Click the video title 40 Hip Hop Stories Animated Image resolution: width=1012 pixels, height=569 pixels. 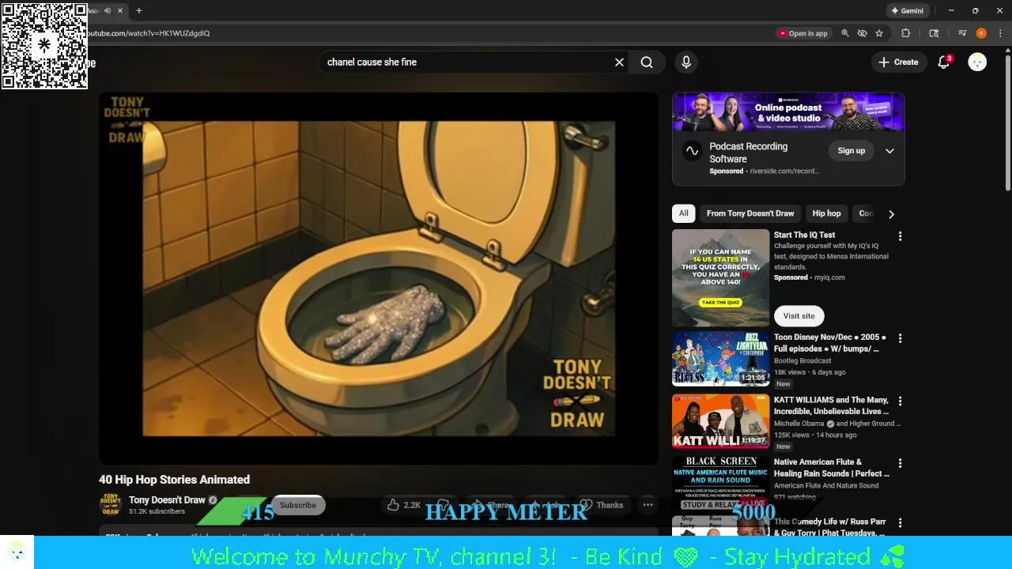coord(174,480)
